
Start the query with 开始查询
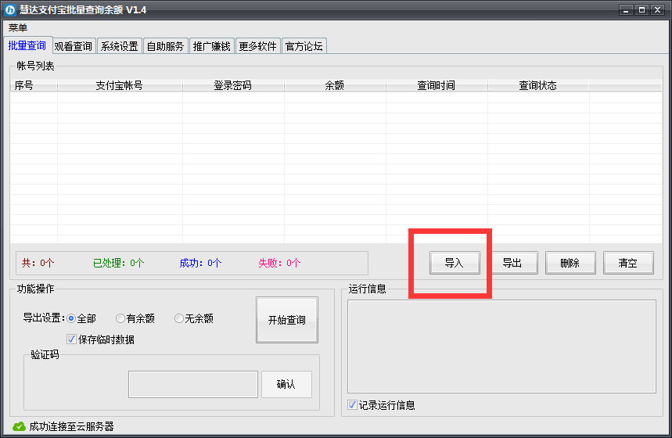[287, 320]
